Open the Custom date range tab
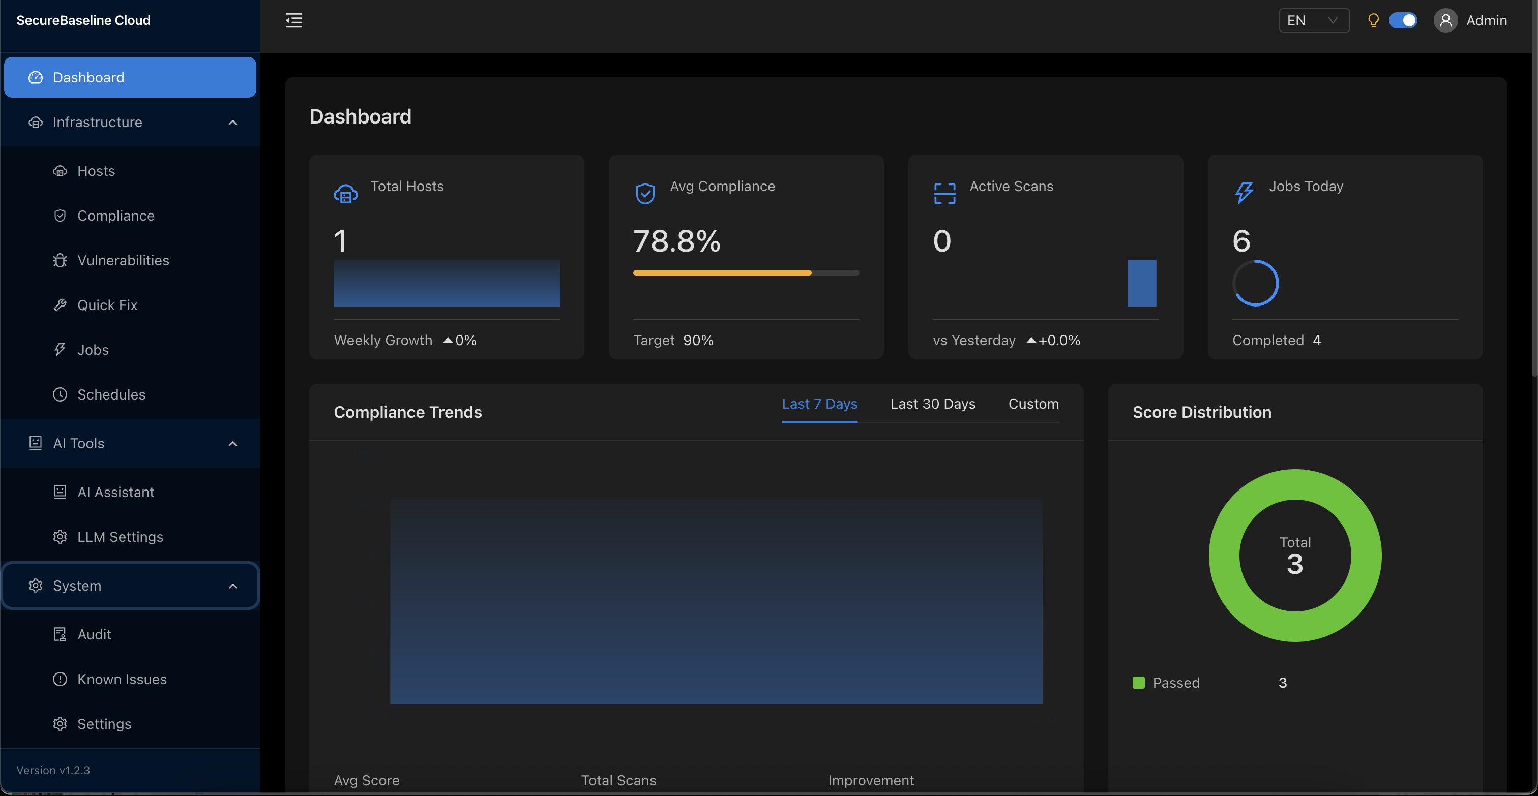 pyautogui.click(x=1033, y=404)
